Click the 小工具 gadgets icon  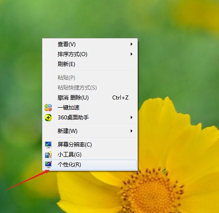tap(48, 155)
